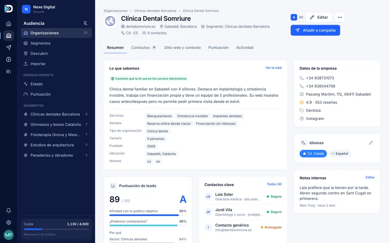Click Todos (4) in Contactos clave
Screen dimensions: 389x243
(x=274, y=184)
